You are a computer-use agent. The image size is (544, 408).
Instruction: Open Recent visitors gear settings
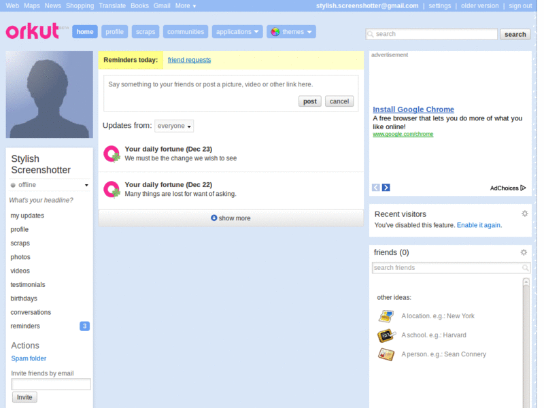tap(524, 214)
